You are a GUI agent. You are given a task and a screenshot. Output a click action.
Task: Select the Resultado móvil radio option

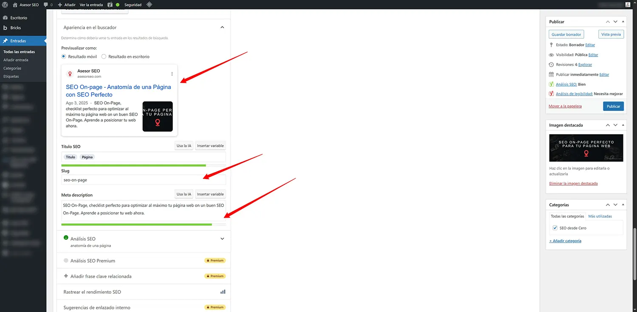(64, 57)
